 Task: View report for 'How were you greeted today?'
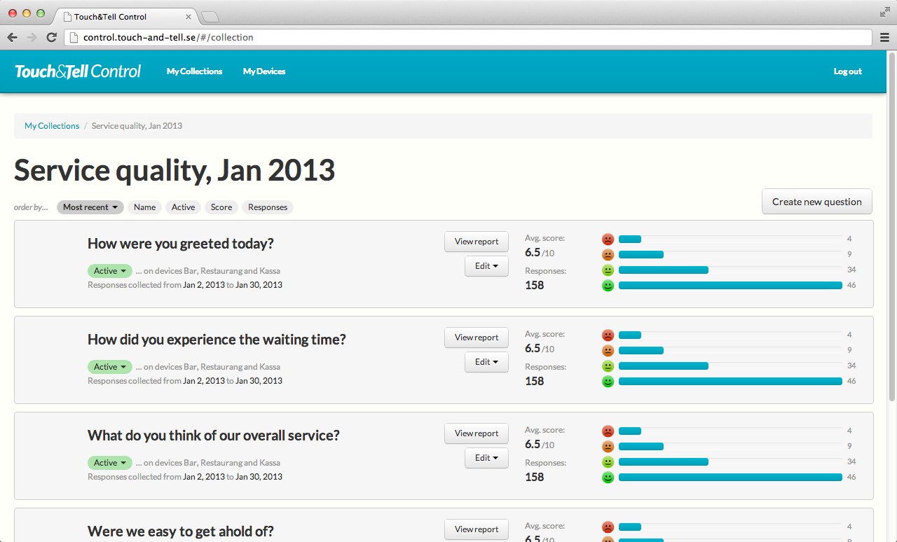(477, 242)
